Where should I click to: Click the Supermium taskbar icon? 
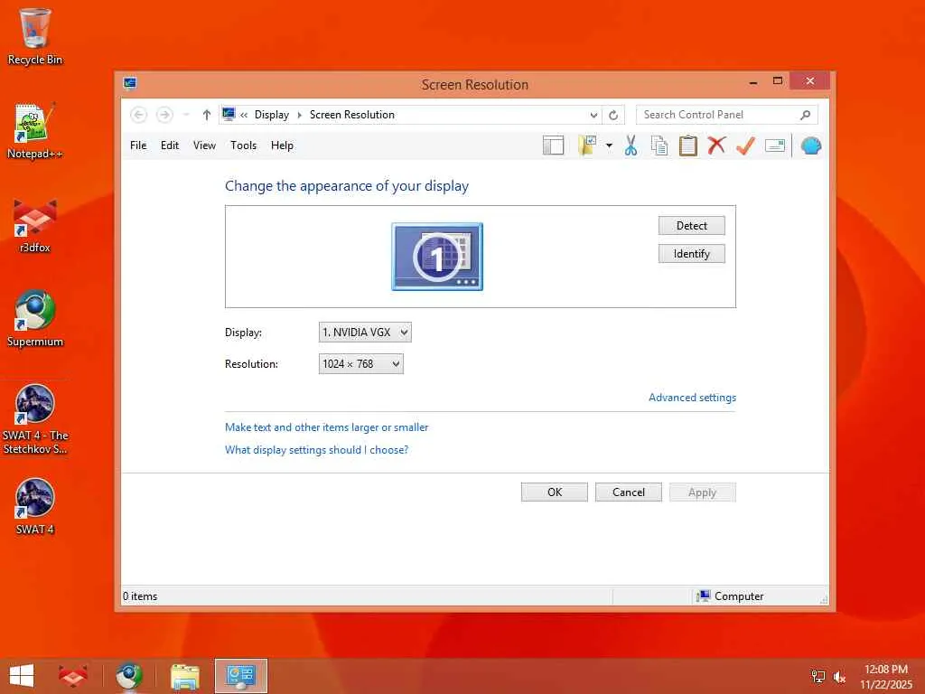(x=129, y=676)
